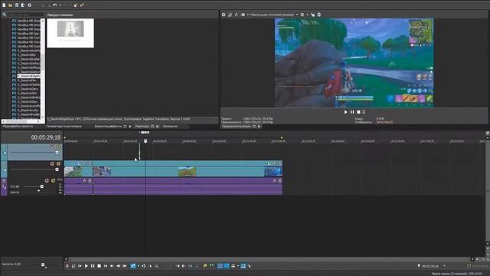Screen dimensions: 490x276
Task: Click Play under the video preview
Action: [345, 112]
